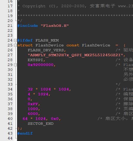Click the Copyright comment line 17
This screenshot has height=141, width=133.
pyautogui.click(x=75, y=6)
